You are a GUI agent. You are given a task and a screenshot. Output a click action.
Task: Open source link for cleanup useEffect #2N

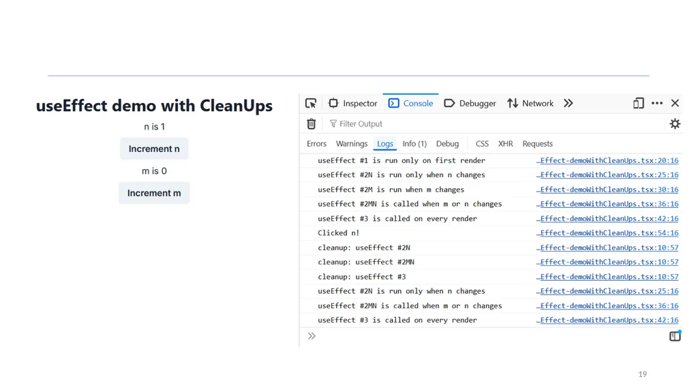coord(607,247)
